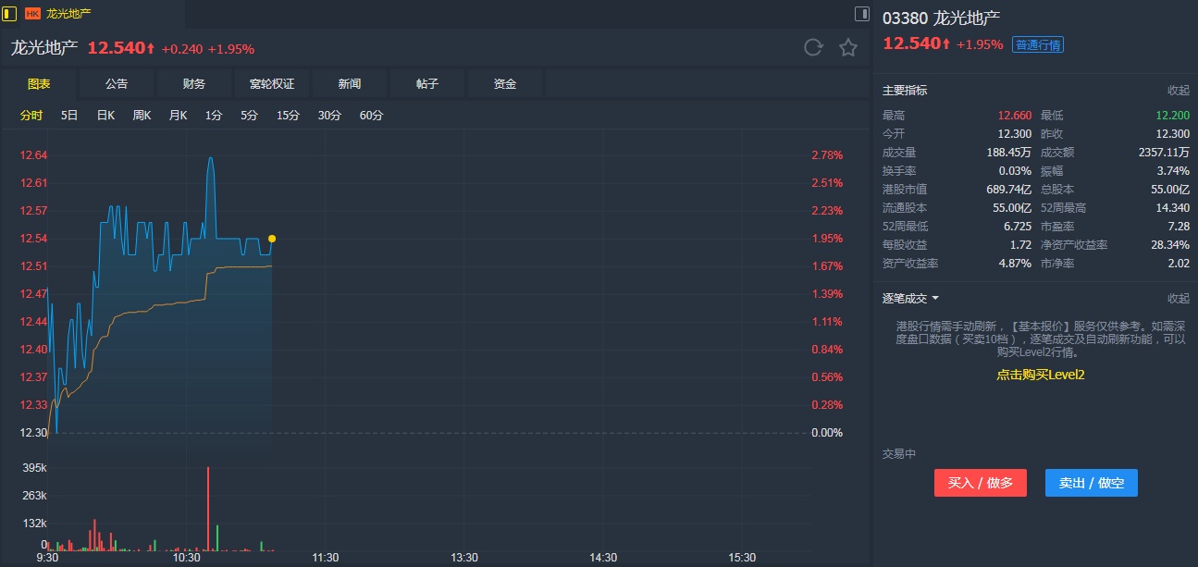Click the 普通行情 quote-level badge
Screen dimensions: 1198x567
pos(1038,44)
